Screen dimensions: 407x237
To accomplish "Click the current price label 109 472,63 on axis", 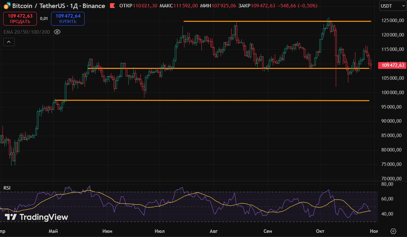I will (393, 65).
